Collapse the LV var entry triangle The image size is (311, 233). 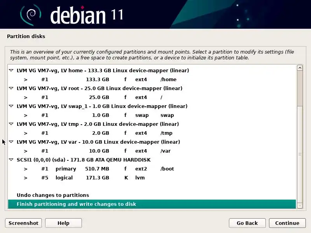click(11, 142)
